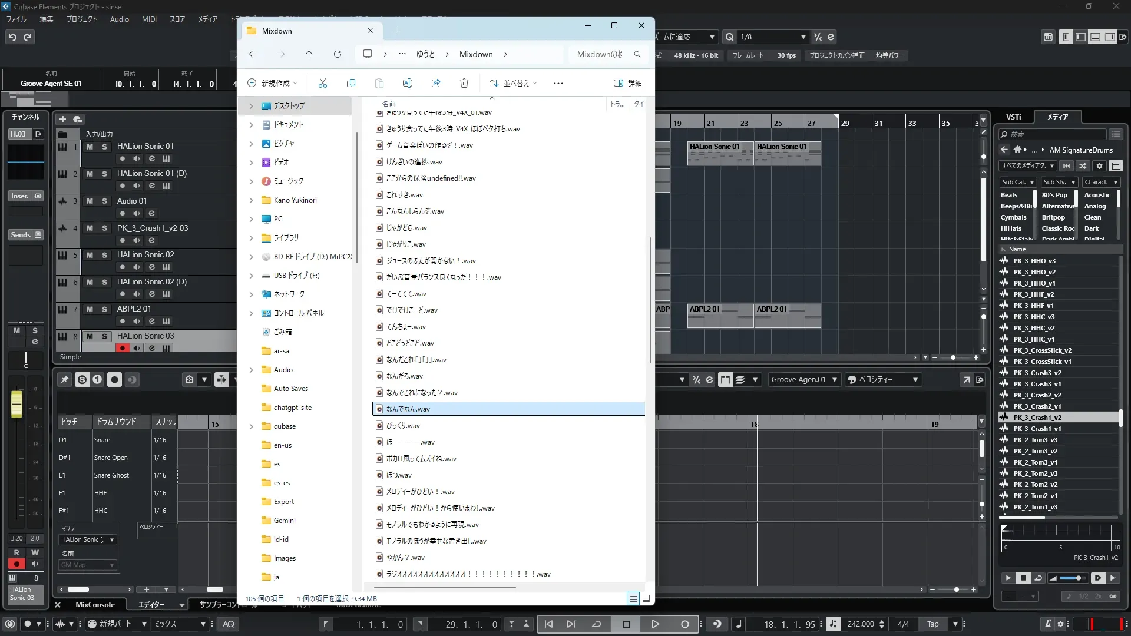
Task: Click Add Track plus icon
Action: click(62, 119)
